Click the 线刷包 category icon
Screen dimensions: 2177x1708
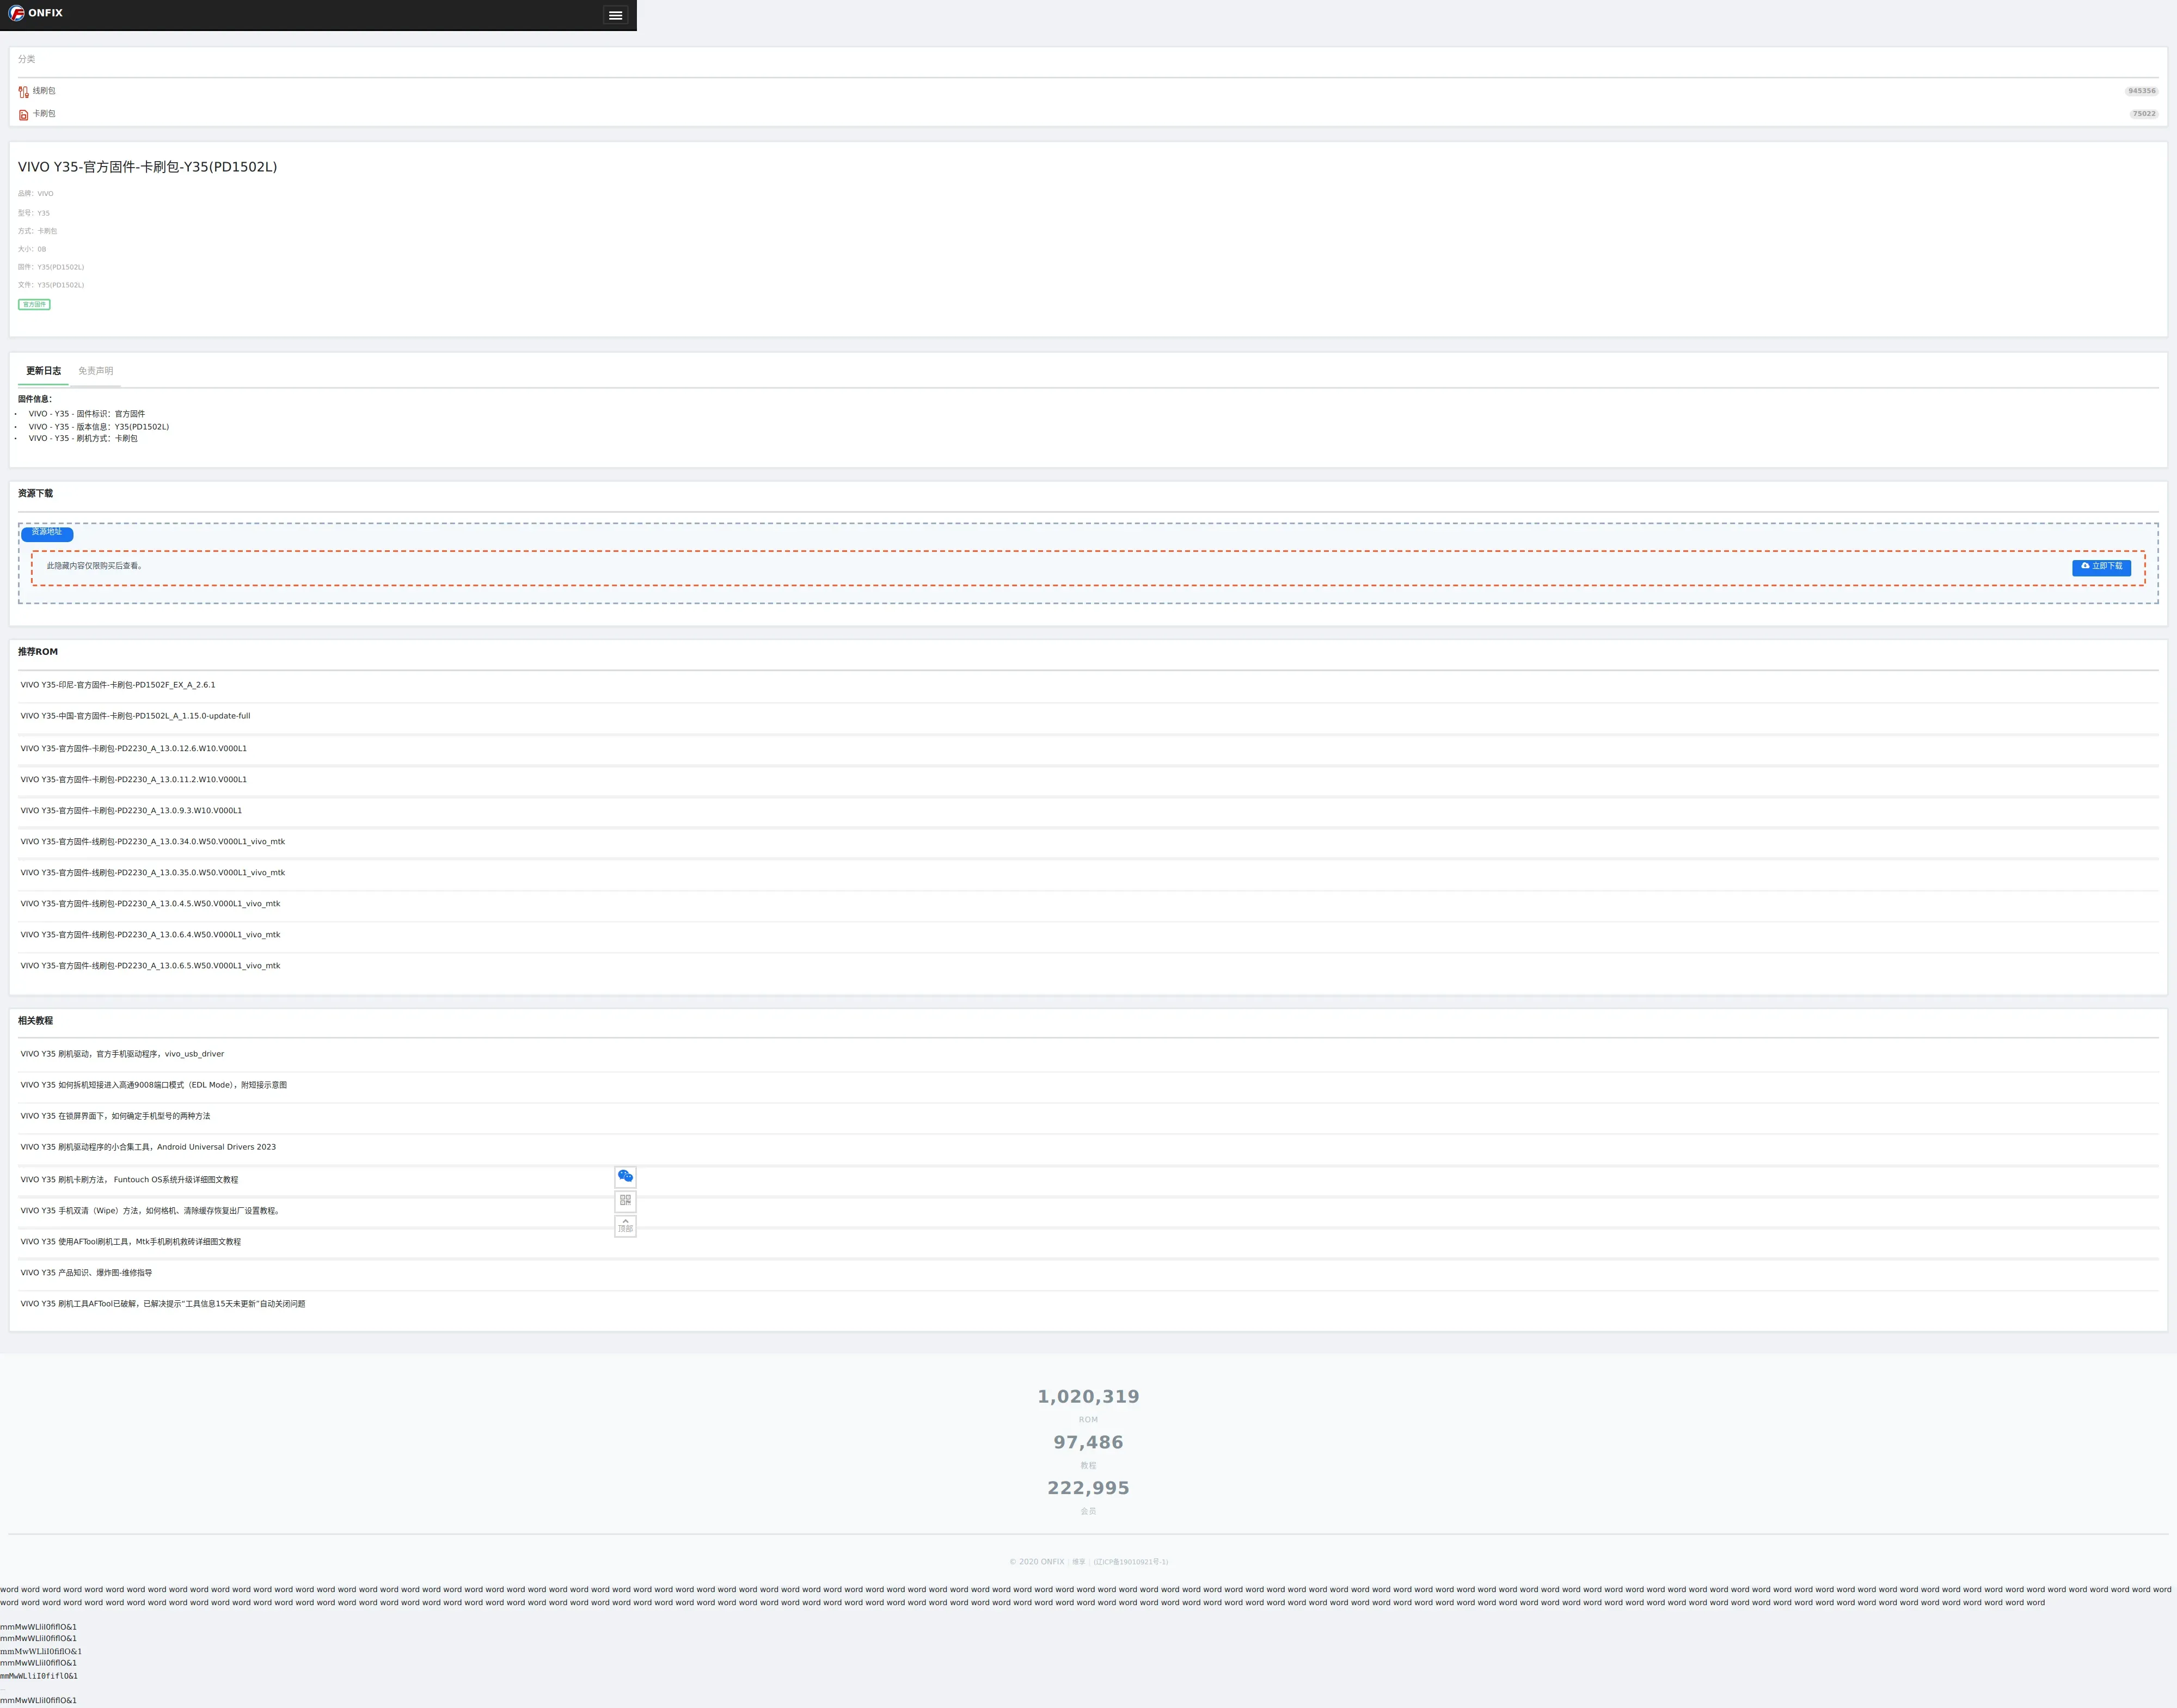23,92
